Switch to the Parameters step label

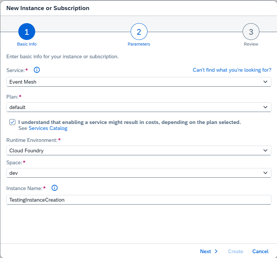point(139,44)
